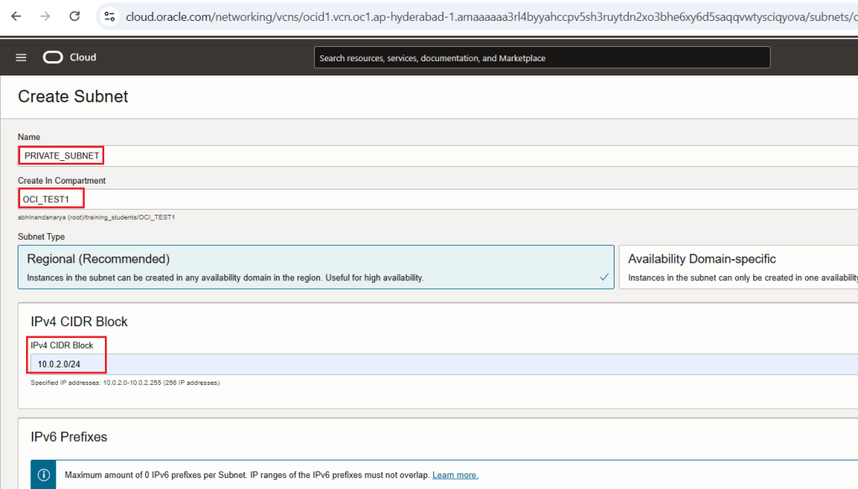858x489 pixels.
Task: Open the Learn more link
Action: [455, 475]
